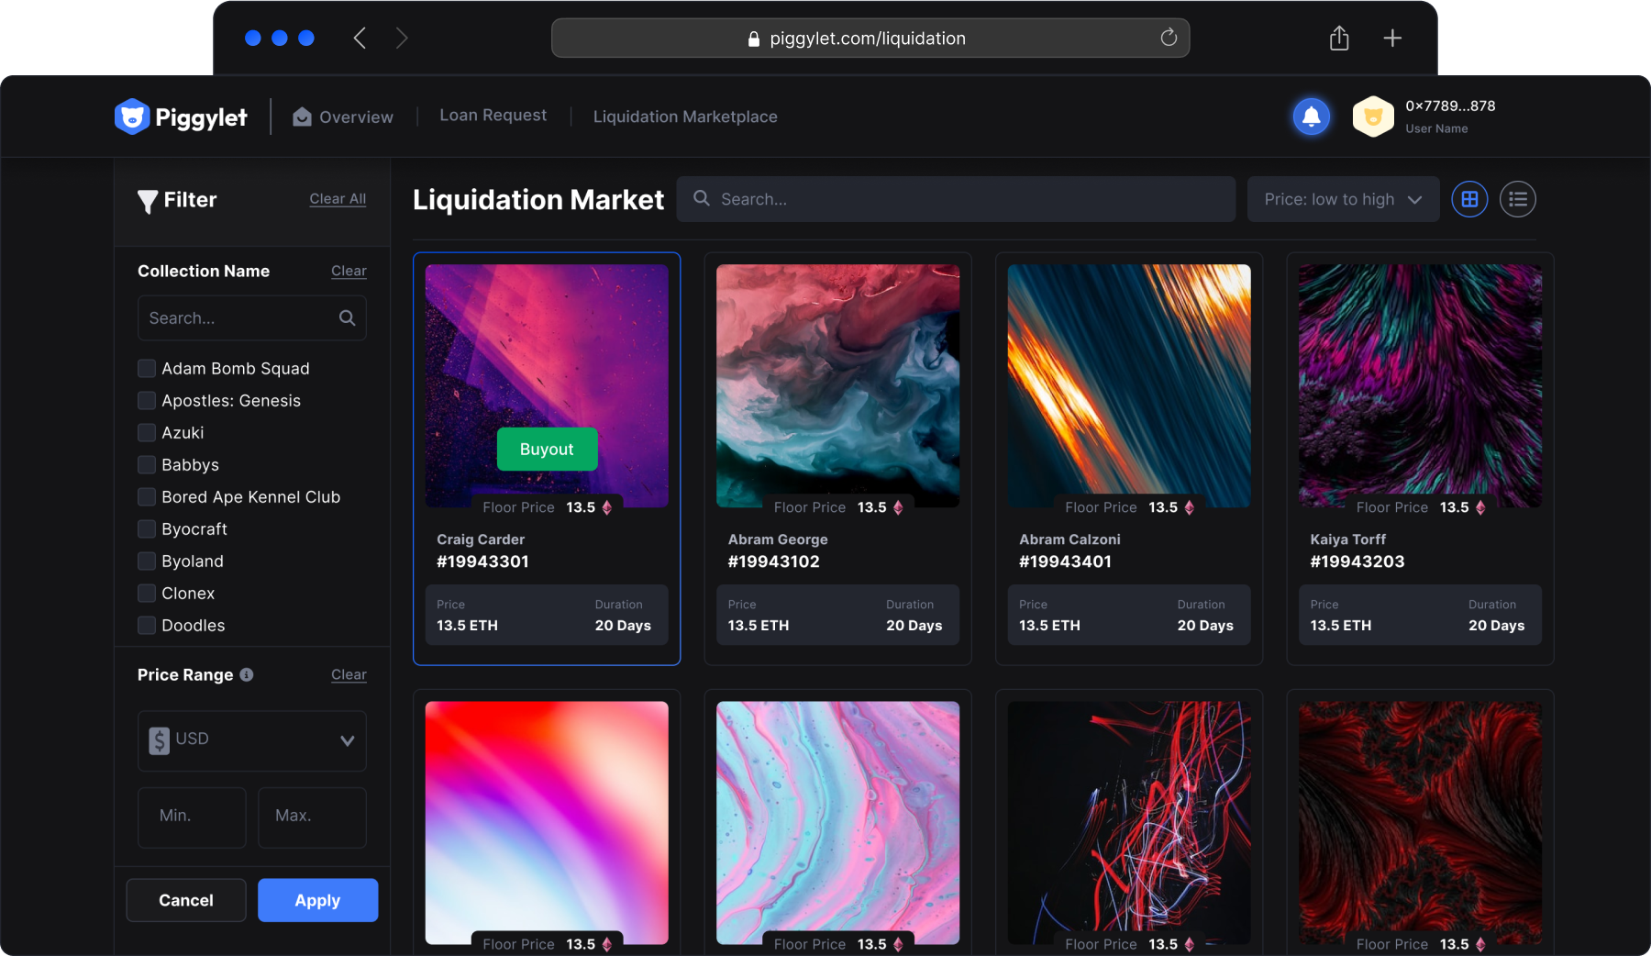Click the filter funnel icon

(x=148, y=201)
